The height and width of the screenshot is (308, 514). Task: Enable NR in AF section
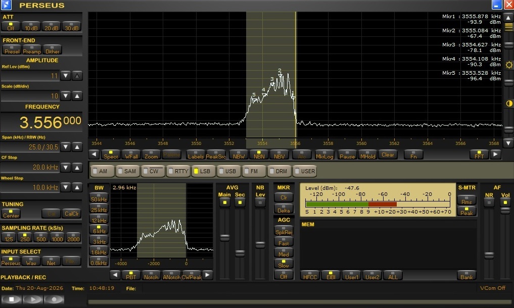click(489, 202)
